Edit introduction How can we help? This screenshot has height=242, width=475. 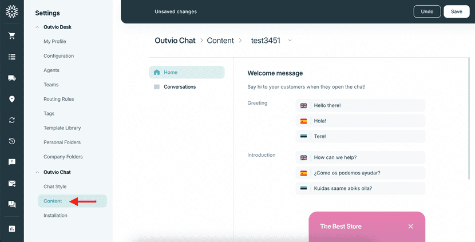point(361,157)
